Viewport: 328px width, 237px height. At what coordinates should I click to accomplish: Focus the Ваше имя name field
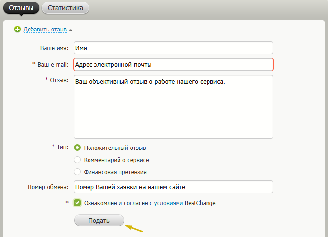tap(173, 48)
